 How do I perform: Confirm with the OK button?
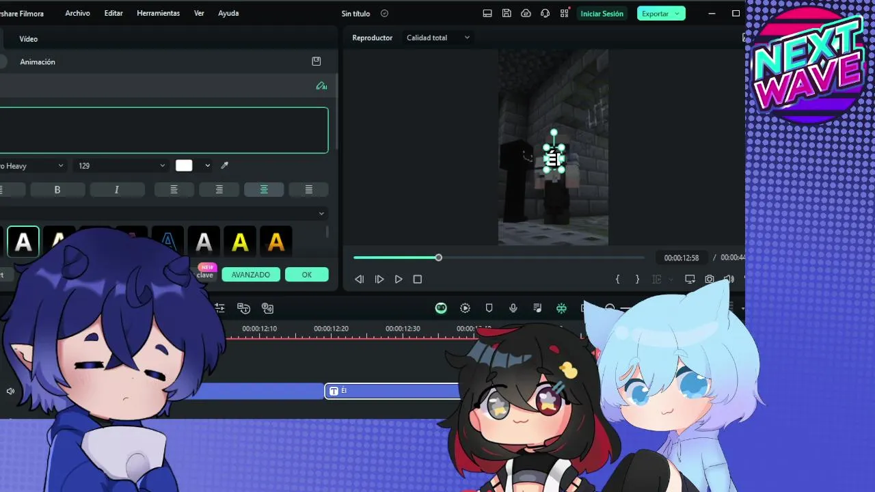tap(306, 275)
